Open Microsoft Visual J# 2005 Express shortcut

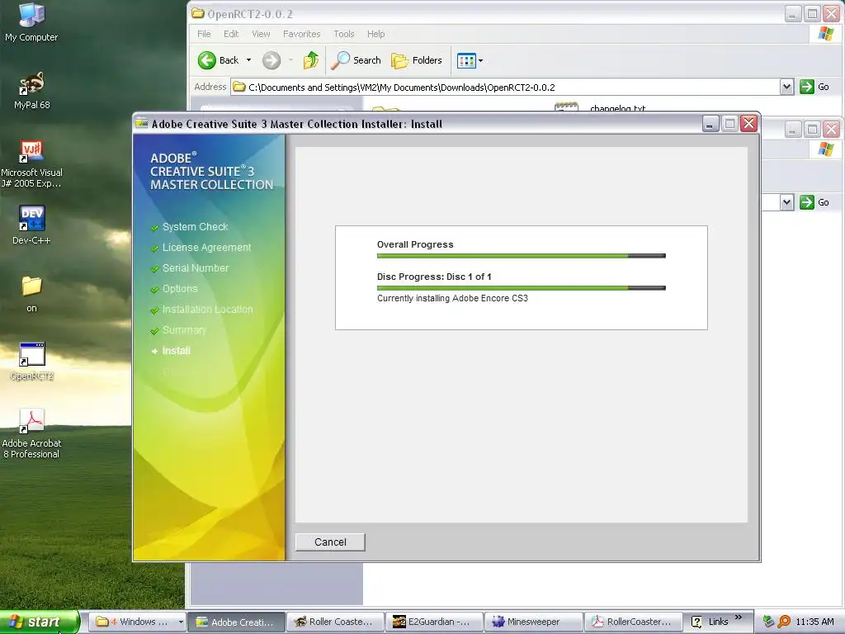point(31,163)
